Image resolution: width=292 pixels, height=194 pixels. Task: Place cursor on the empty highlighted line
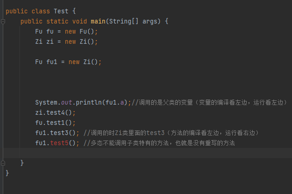[139, 153]
